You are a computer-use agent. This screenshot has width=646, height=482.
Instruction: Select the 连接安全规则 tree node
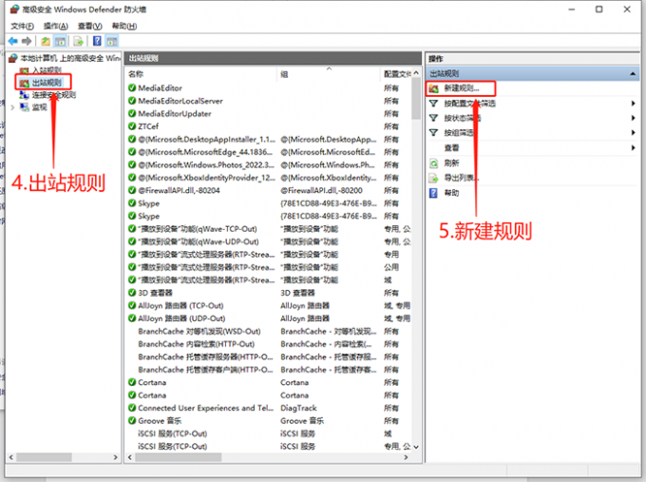(x=54, y=95)
